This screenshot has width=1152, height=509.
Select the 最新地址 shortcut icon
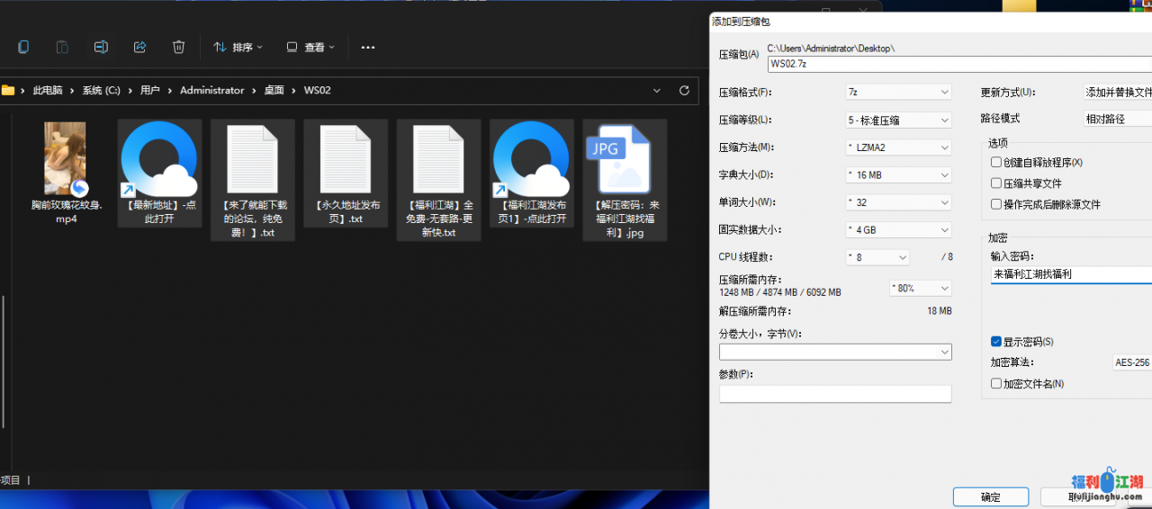tap(158, 160)
